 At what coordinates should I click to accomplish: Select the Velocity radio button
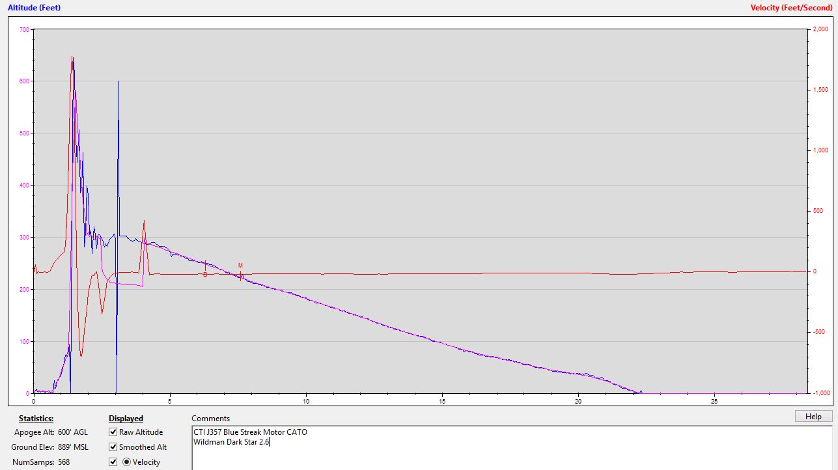126,462
